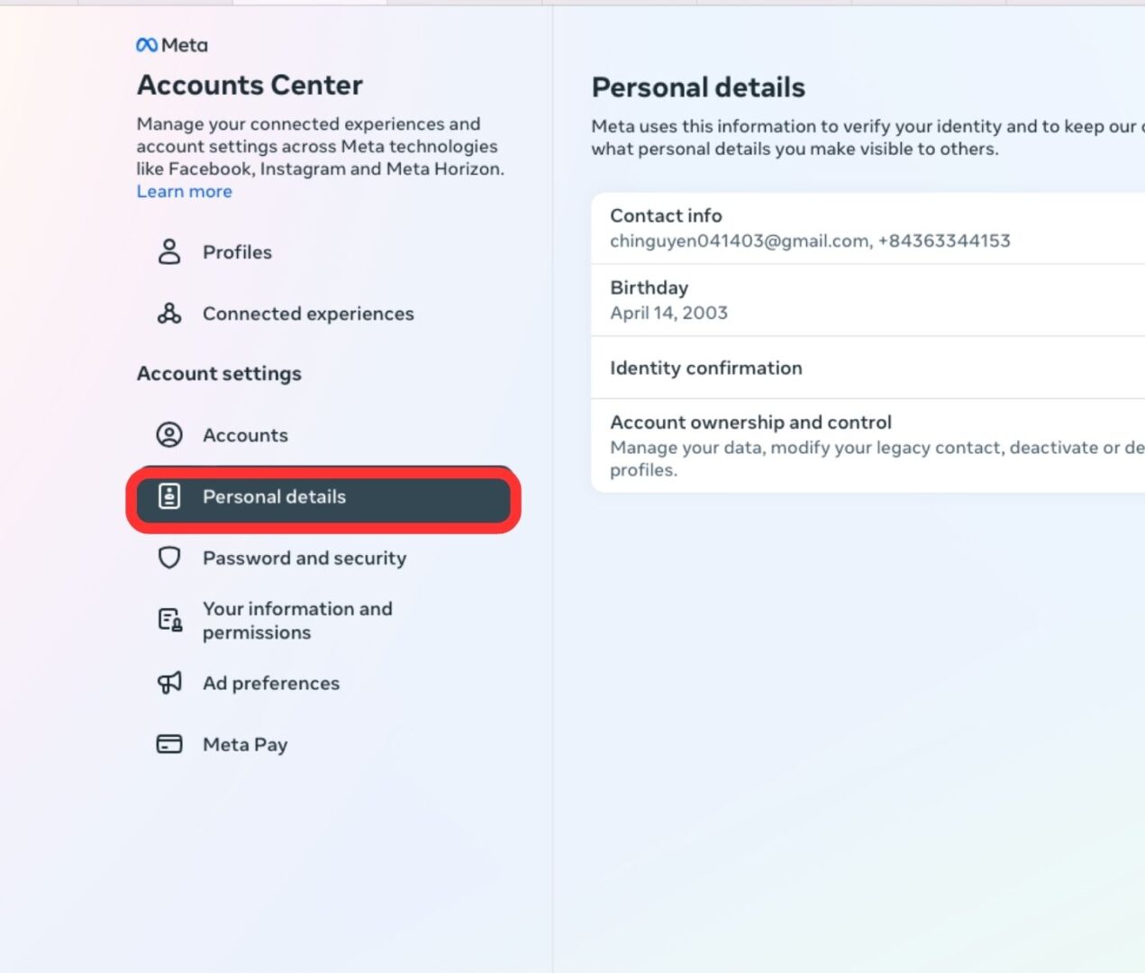The width and height of the screenshot is (1145, 973).
Task: Click the Connected experiences linked-people icon
Action: coord(168,314)
